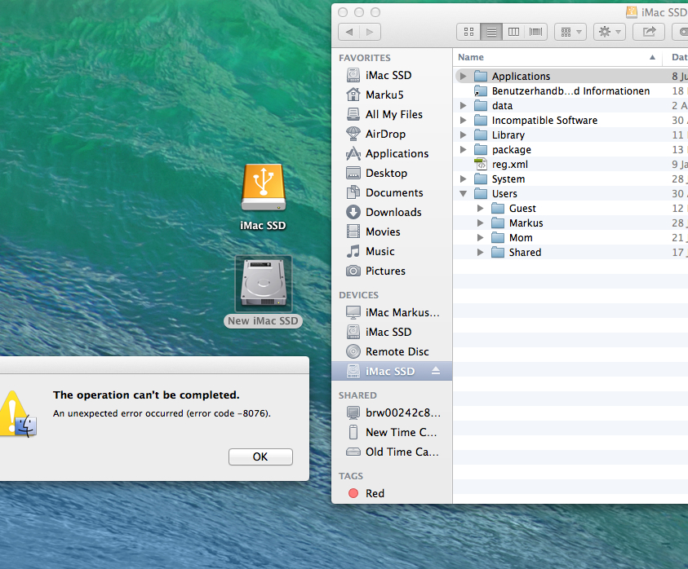The height and width of the screenshot is (569, 688).
Task: Select the Red tag in sidebar
Action: (392, 493)
